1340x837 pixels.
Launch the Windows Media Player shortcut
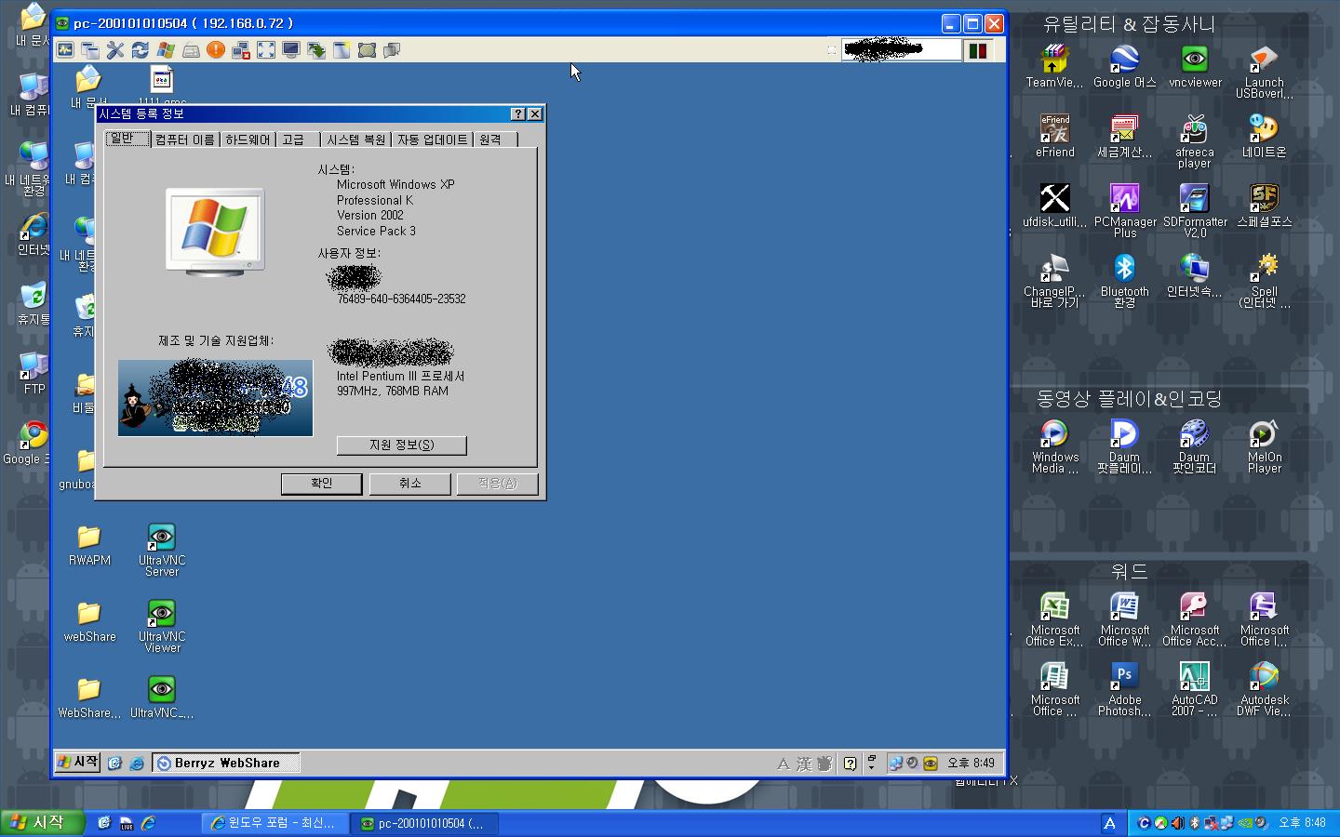pyautogui.click(x=1054, y=446)
